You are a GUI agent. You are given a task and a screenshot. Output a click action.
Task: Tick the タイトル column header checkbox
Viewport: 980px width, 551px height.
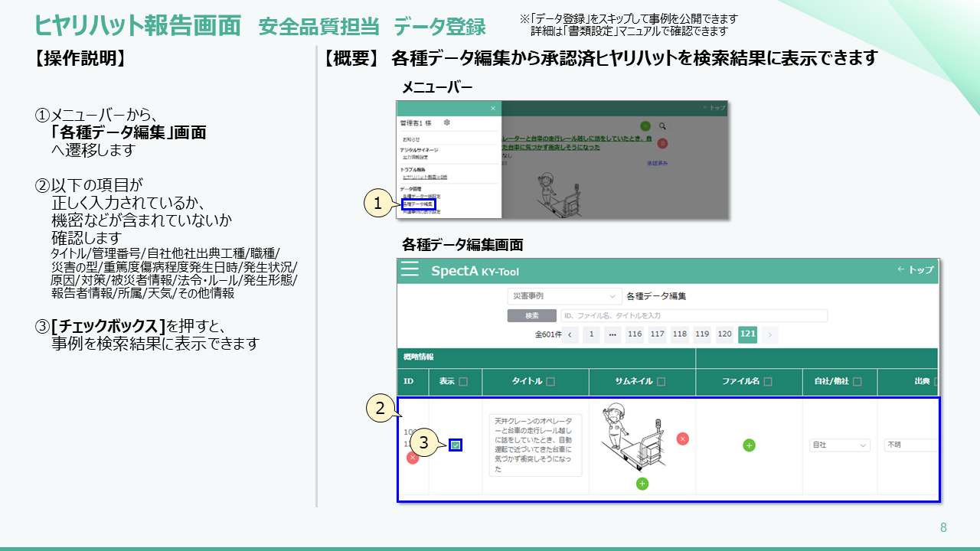click(x=551, y=382)
